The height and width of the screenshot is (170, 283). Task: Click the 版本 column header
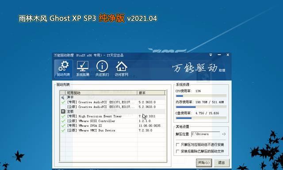click(151, 93)
